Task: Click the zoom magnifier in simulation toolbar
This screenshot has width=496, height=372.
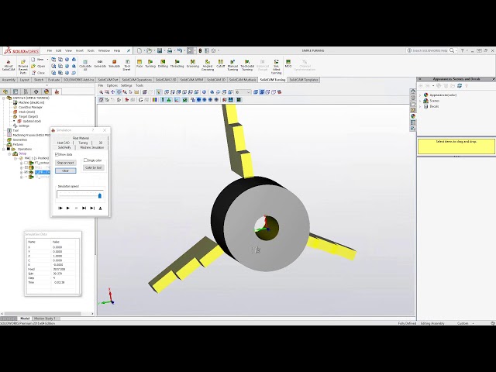Action: pyautogui.click(x=102, y=92)
